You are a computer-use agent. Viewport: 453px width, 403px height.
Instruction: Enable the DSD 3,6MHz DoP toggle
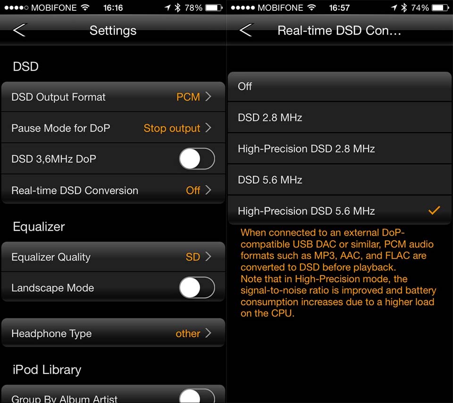pos(197,159)
